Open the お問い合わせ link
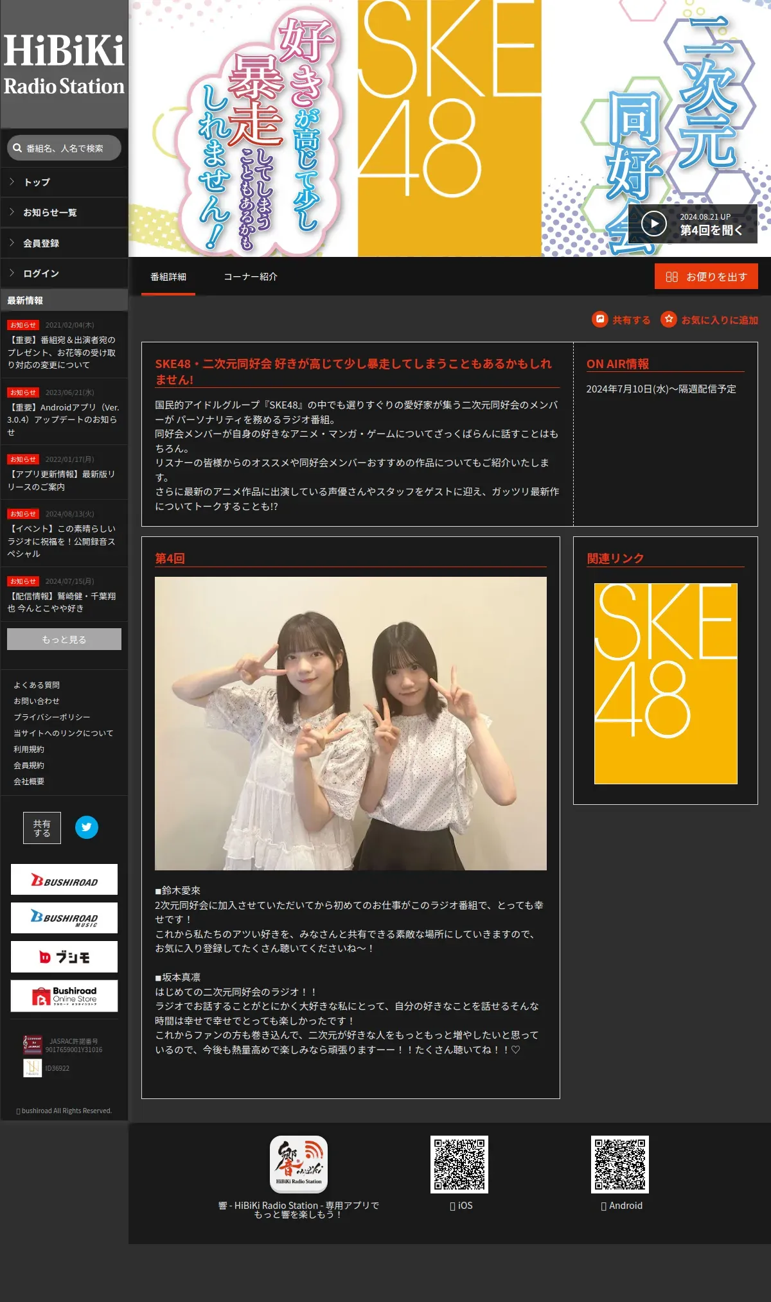Viewport: 771px width, 1302px height. point(37,701)
